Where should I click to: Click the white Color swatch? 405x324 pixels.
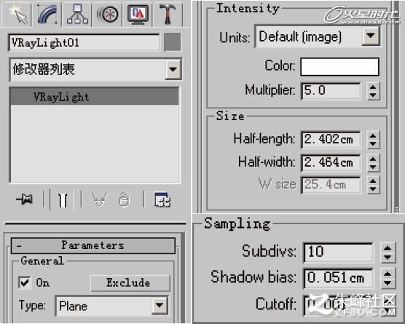coord(339,66)
